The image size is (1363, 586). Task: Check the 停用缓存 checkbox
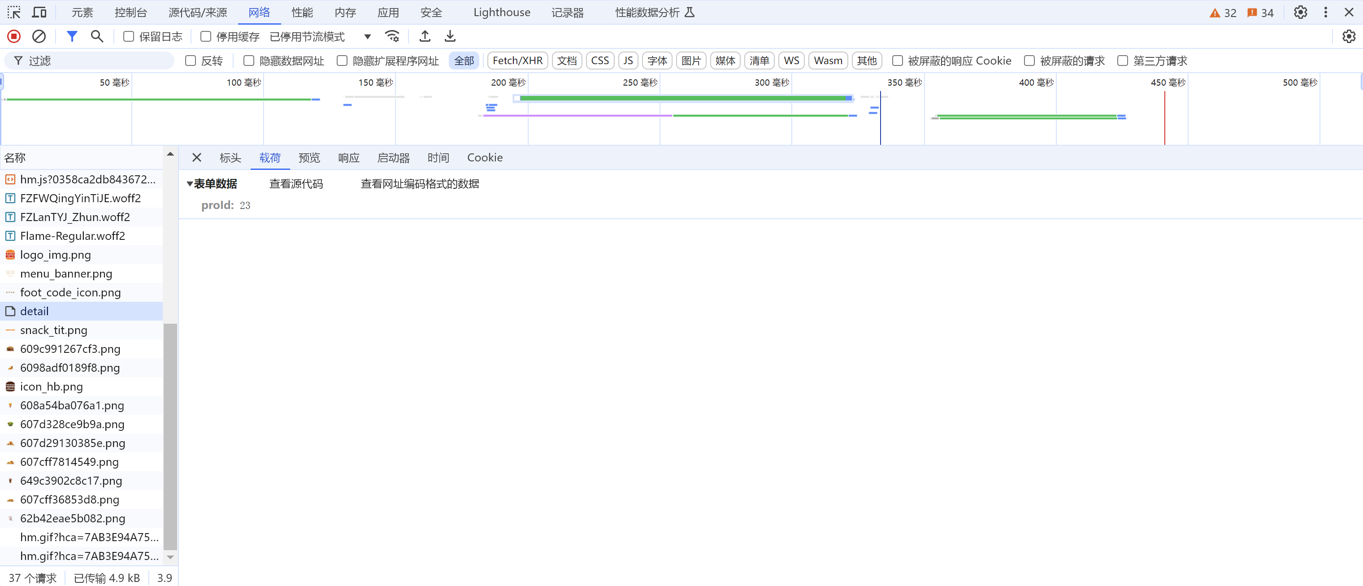pos(206,36)
